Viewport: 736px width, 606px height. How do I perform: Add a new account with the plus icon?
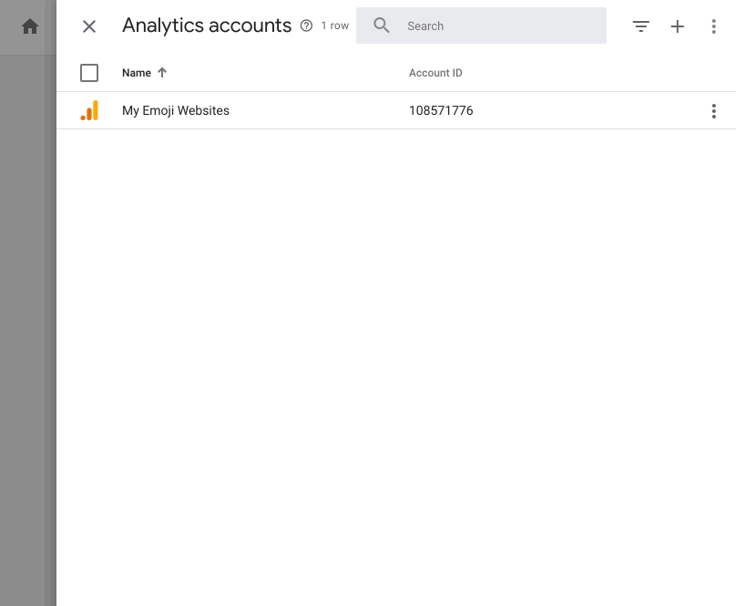[677, 26]
